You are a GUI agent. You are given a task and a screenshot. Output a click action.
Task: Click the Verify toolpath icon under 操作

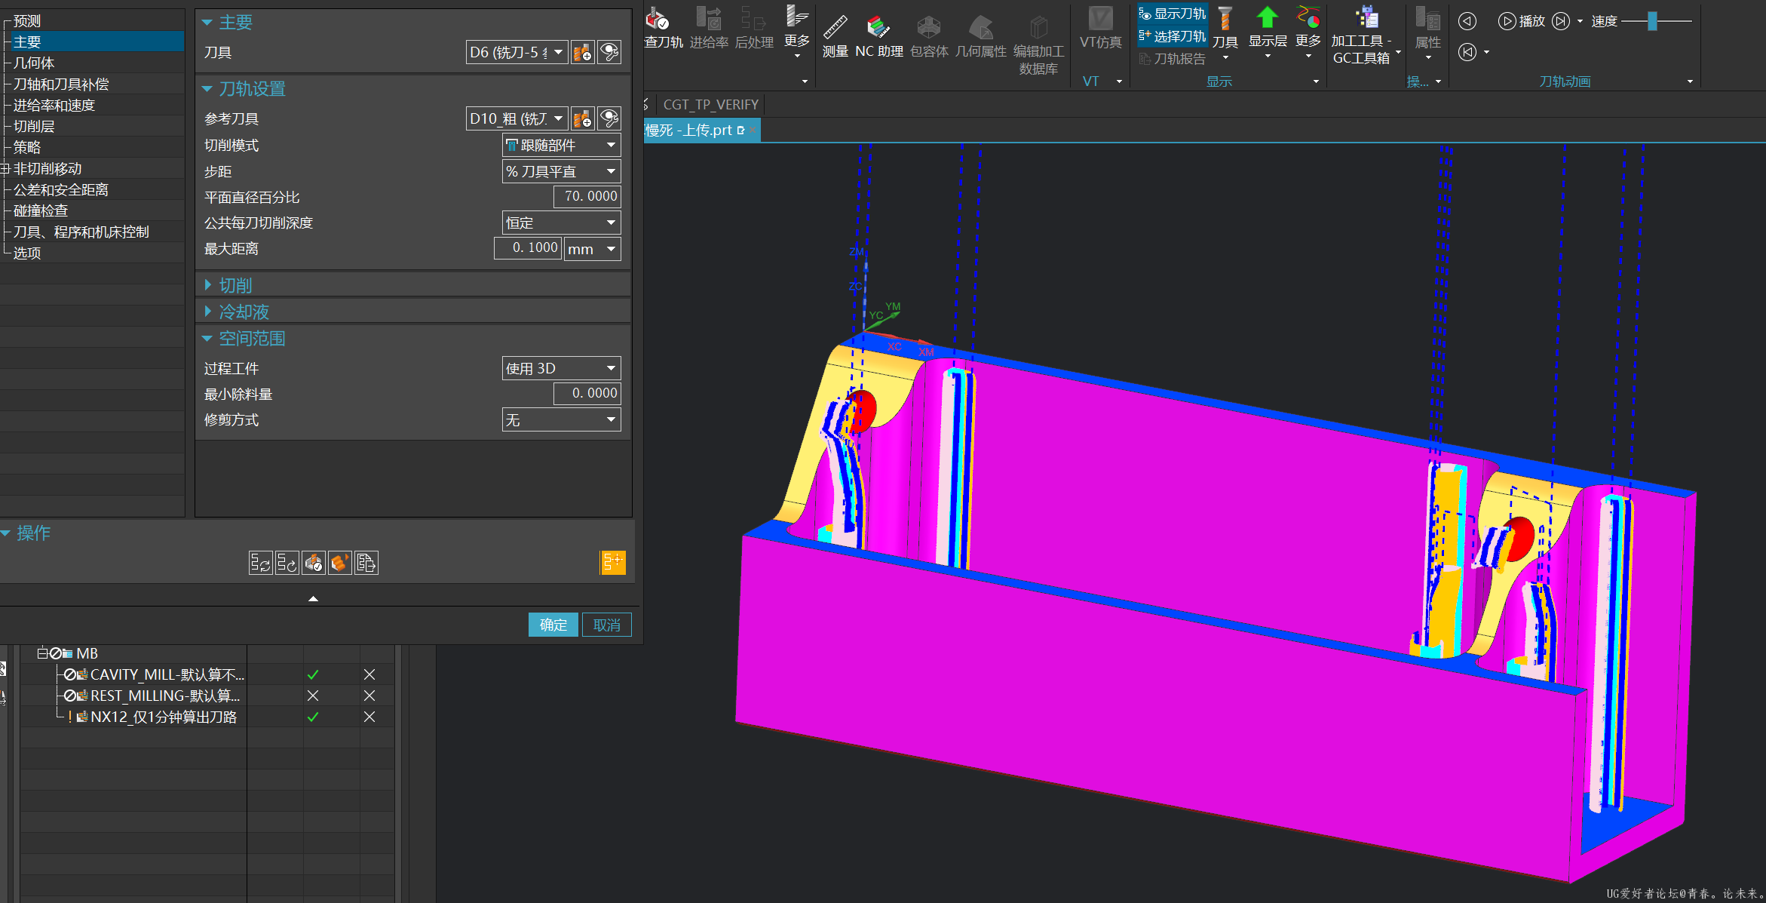(313, 563)
